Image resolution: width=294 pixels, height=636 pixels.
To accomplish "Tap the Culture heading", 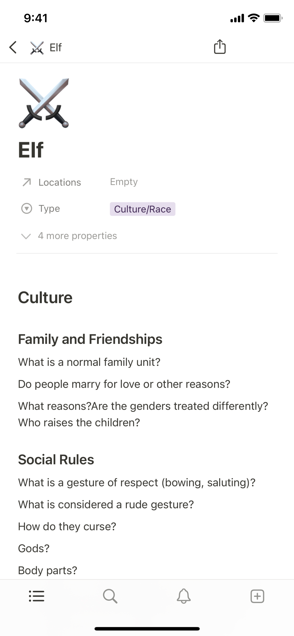I will point(45,298).
